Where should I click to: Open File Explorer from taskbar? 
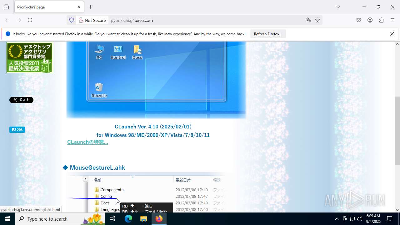click(143, 219)
